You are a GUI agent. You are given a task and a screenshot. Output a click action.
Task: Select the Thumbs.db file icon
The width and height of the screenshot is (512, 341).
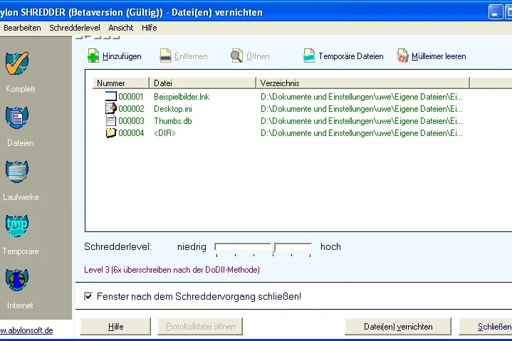point(111,121)
